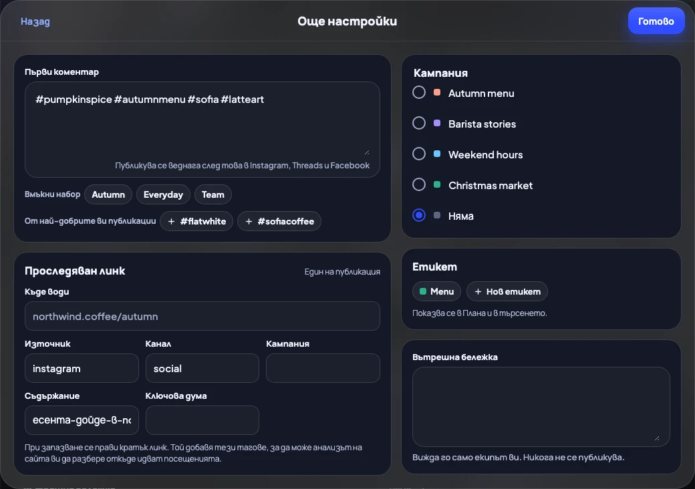The height and width of the screenshot is (489, 695).
Task: Edit the Канал field with social
Action: 202,368
